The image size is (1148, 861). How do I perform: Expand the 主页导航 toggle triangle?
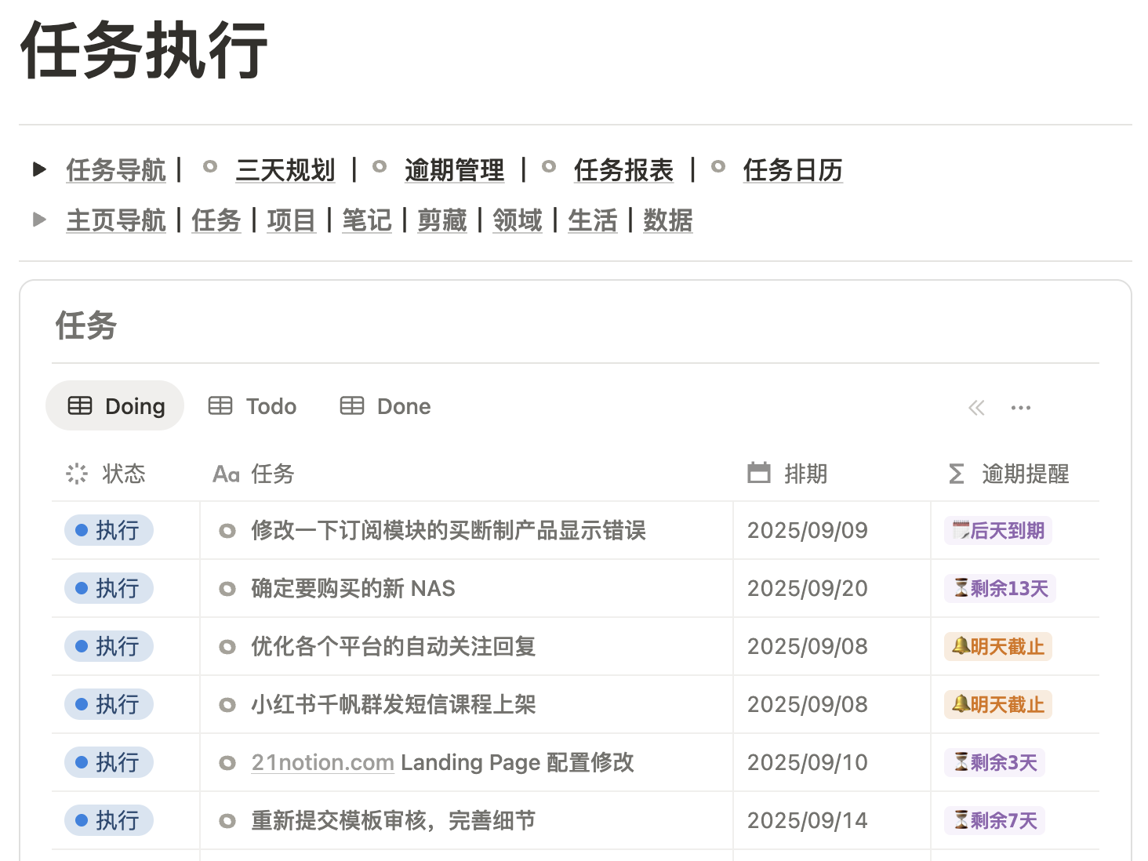[x=40, y=220]
